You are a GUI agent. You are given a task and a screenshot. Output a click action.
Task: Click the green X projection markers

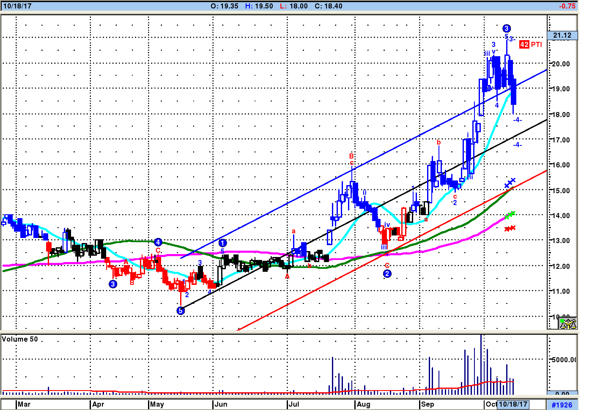pos(510,215)
